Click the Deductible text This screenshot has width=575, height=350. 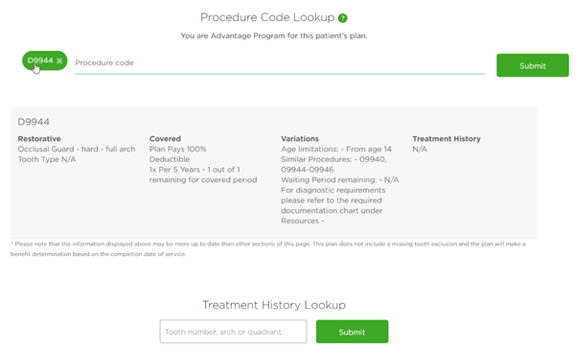pyautogui.click(x=170, y=159)
